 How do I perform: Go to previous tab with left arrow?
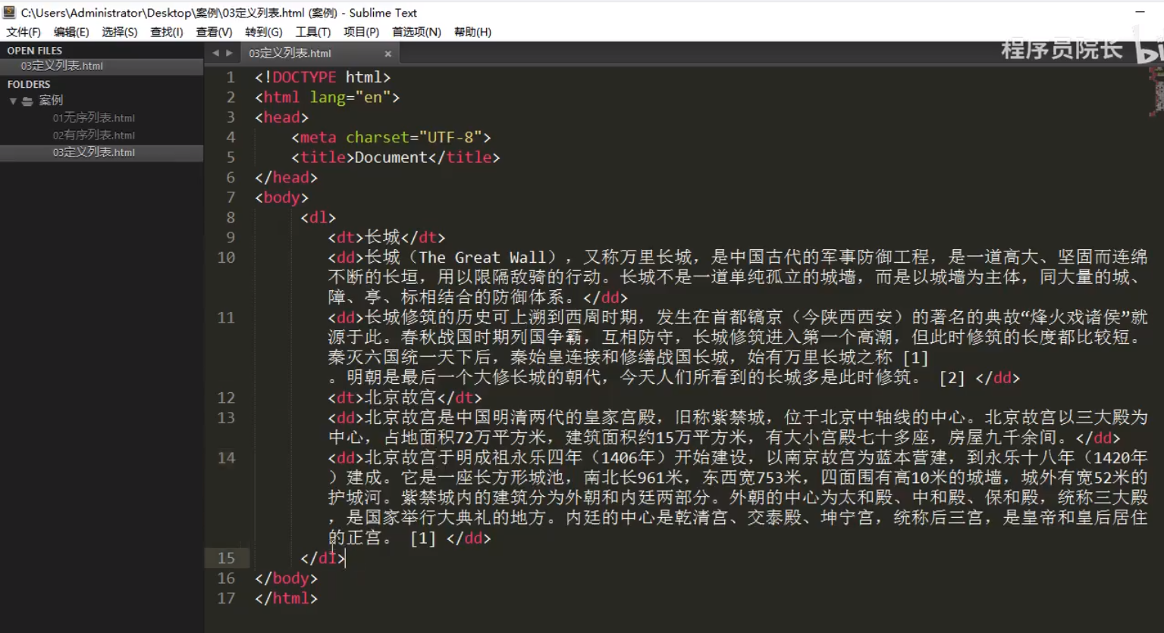coord(215,53)
